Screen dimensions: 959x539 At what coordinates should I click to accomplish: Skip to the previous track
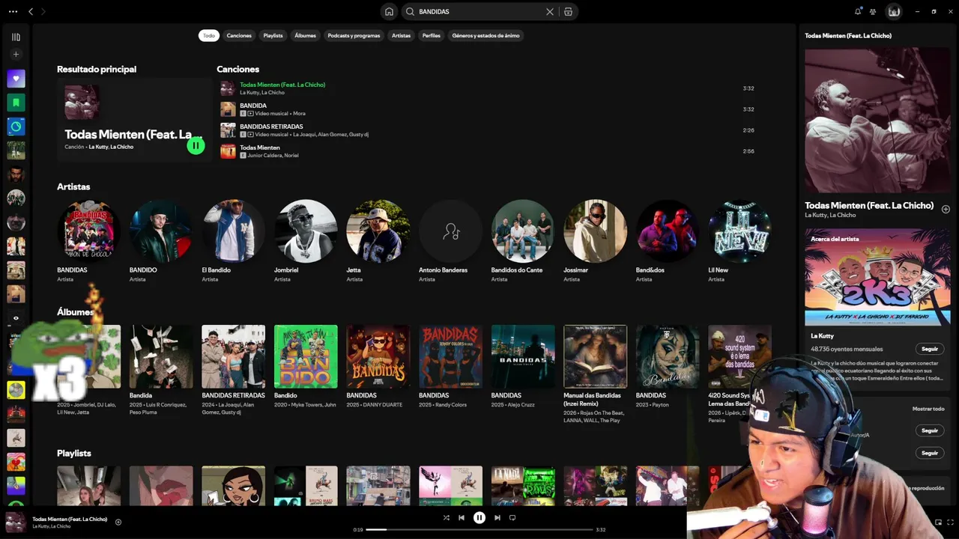click(462, 517)
